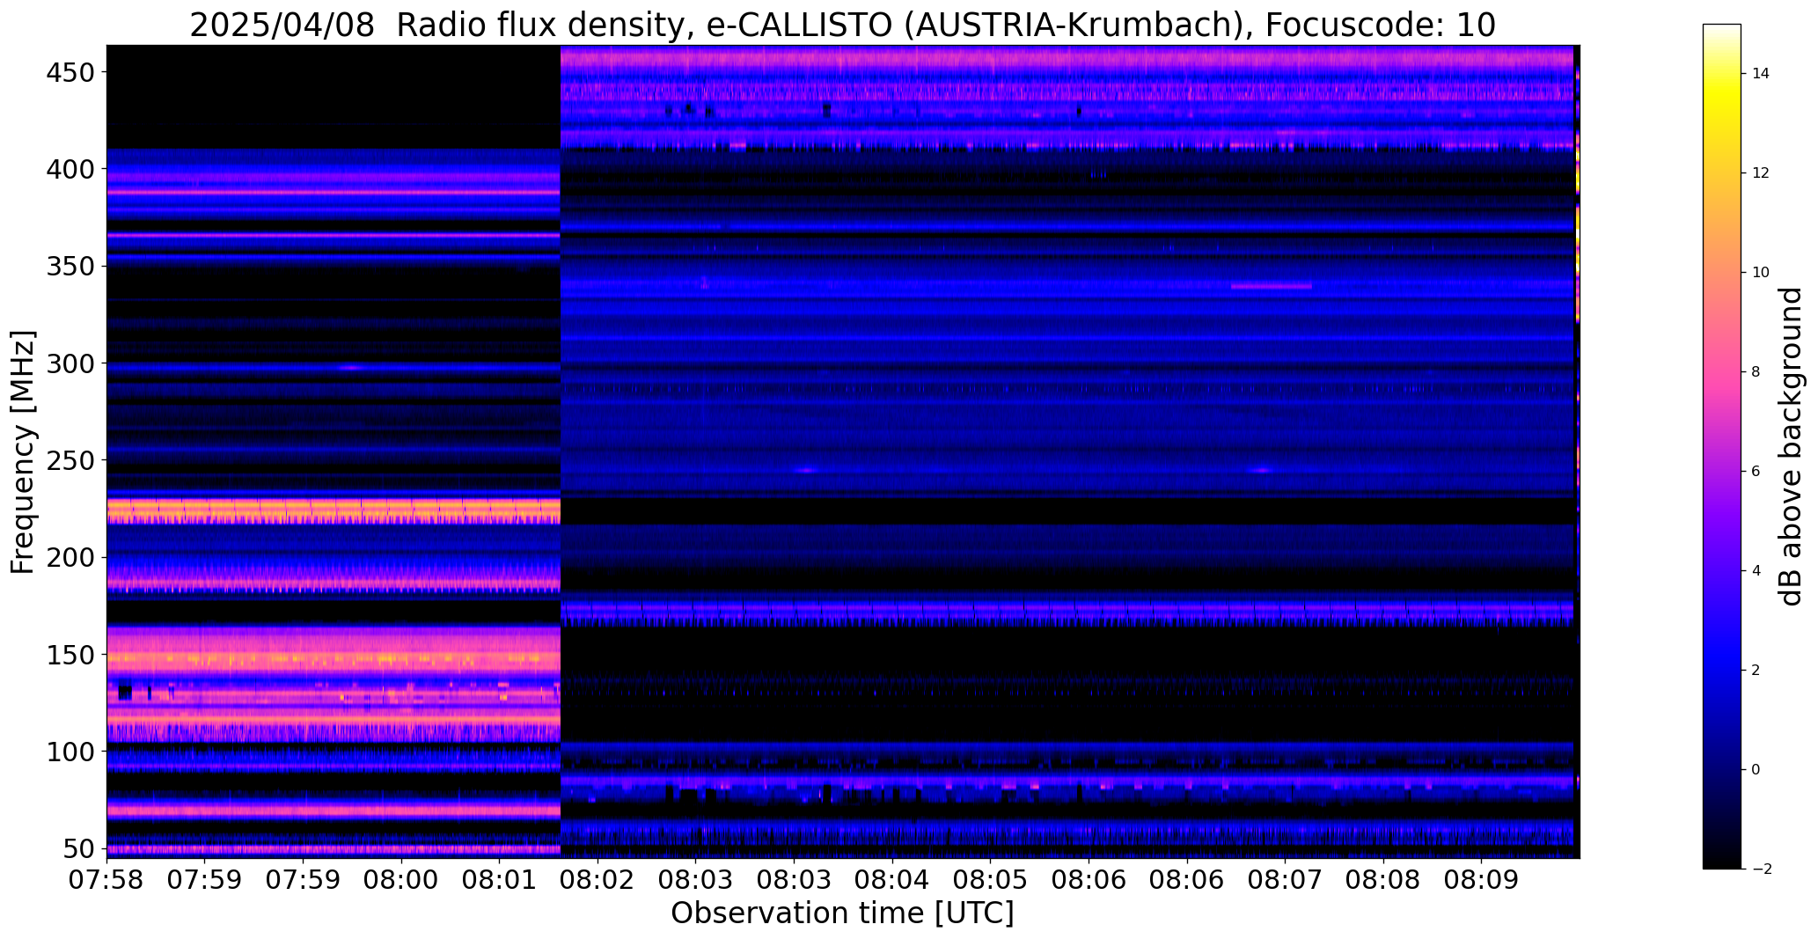
Task: Click the 'dB above background' colorbar label
Action: [x=1791, y=446]
